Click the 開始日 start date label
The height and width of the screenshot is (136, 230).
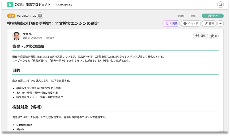coord(182,16)
